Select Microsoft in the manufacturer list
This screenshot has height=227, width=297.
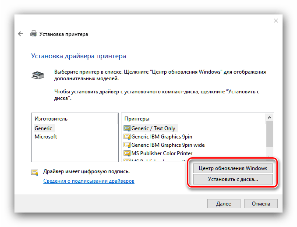point(46,137)
